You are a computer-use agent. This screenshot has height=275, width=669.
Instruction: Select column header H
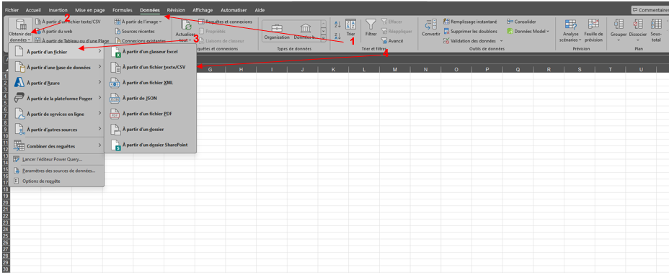[x=241, y=70]
